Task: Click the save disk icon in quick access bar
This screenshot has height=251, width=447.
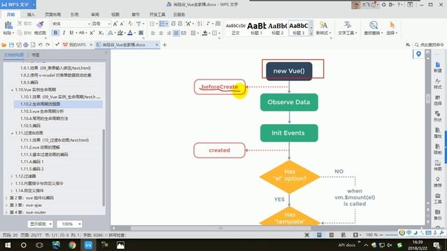Action: point(11,45)
